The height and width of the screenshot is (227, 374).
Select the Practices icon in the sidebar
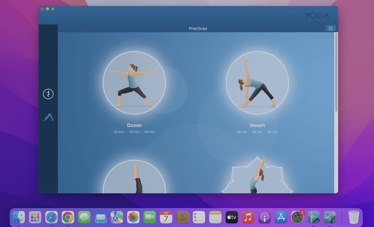pos(48,94)
